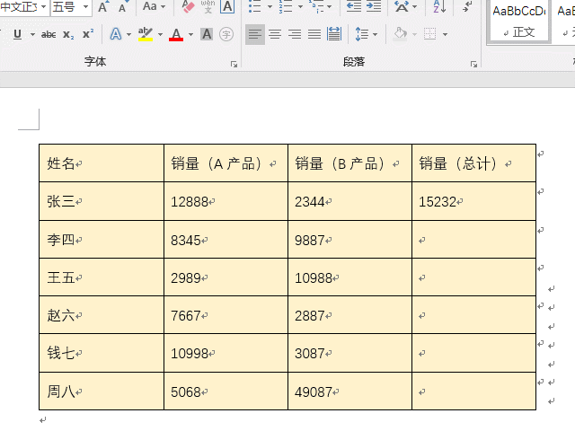This screenshot has width=575, height=431.
Task: Open the phonetic guide (wén) tool
Action: point(208,6)
